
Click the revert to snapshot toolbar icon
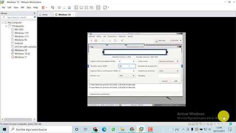click(x=64, y=7)
